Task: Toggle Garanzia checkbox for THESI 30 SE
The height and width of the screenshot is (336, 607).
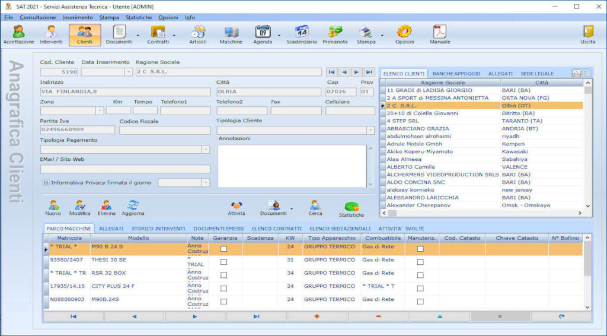Action: coord(223,262)
